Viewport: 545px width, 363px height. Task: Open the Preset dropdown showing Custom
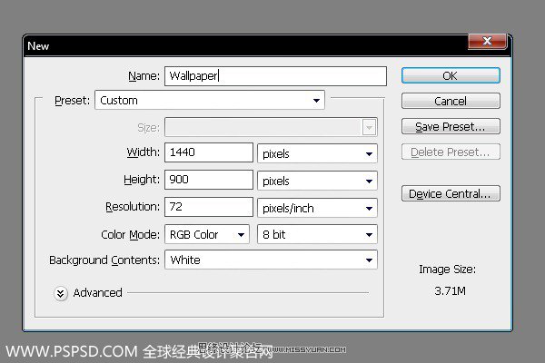tap(210, 100)
